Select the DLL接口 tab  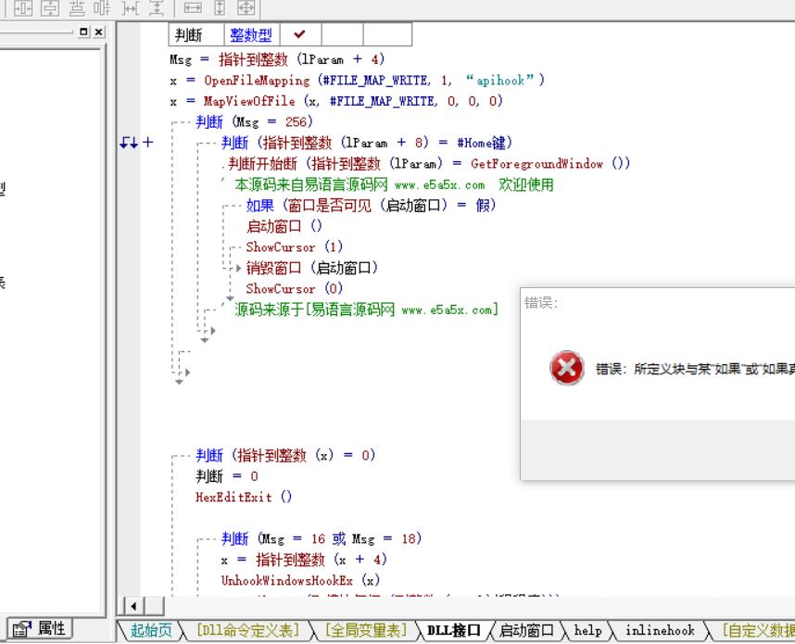(x=453, y=630)
